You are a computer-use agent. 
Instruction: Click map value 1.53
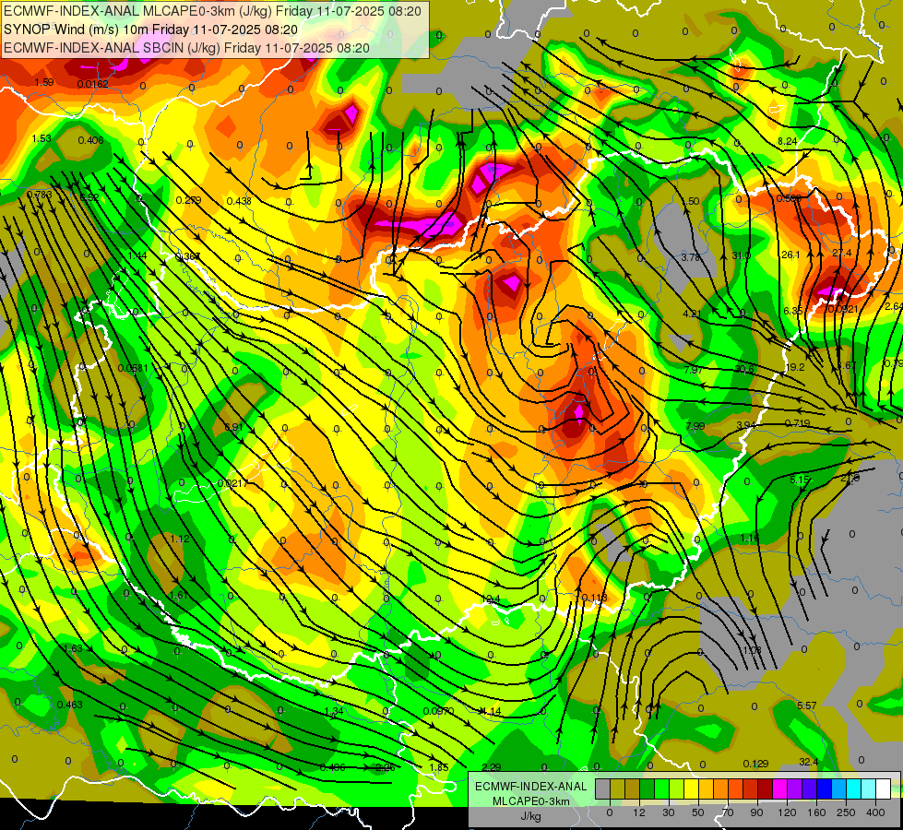pos(42,138)
